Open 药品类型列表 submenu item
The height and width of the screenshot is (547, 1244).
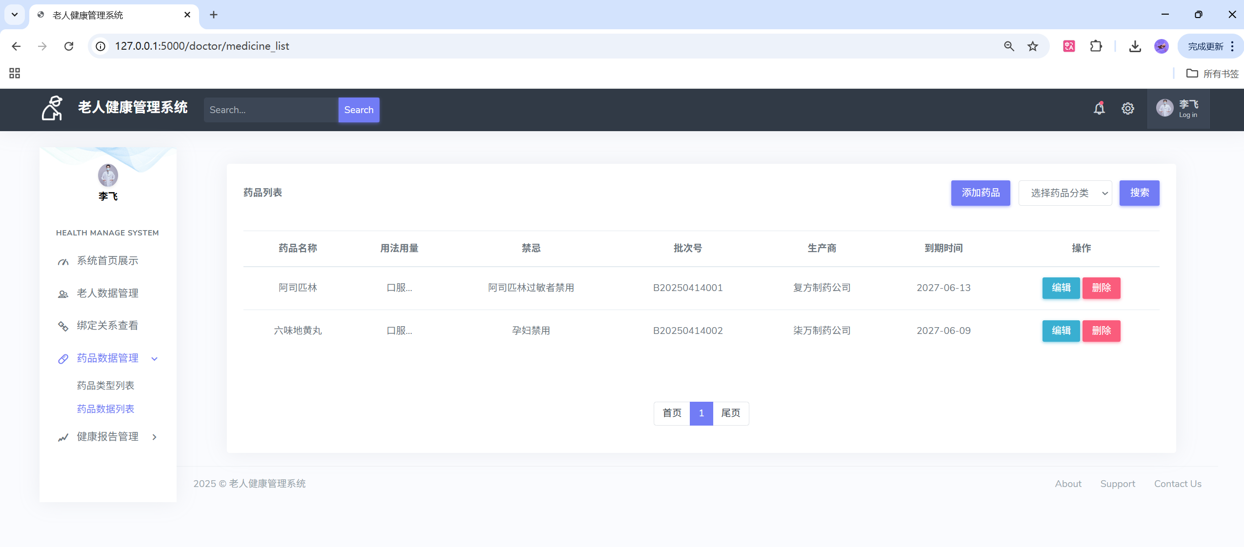tap(105, 386)
